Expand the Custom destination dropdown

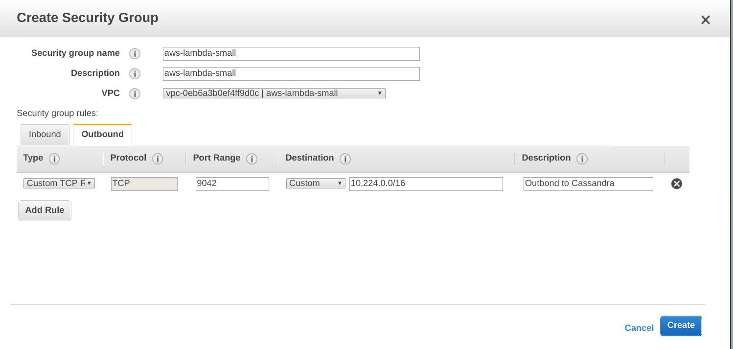pos(316,183)
